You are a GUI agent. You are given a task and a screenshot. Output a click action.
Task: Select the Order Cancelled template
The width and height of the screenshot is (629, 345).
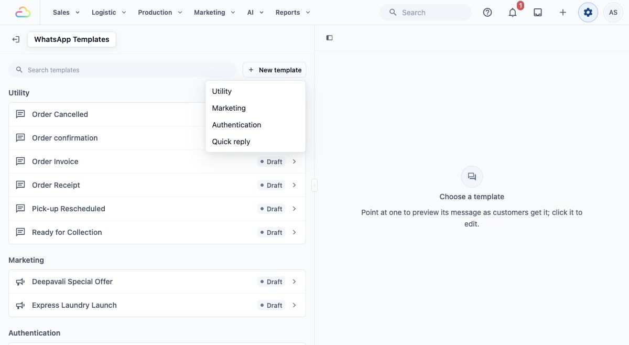[157, 114]
